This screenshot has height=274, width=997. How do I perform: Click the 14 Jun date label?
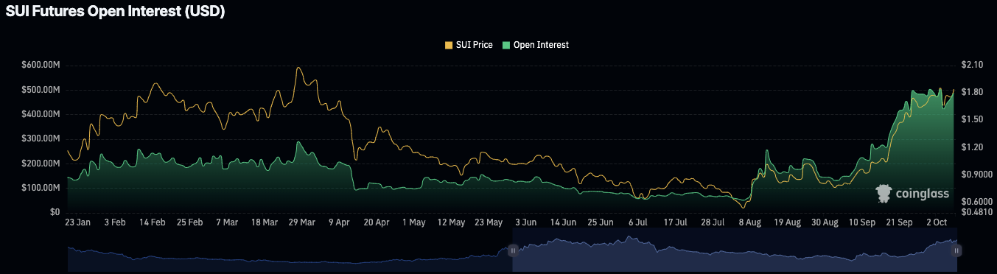coord(564,222)
